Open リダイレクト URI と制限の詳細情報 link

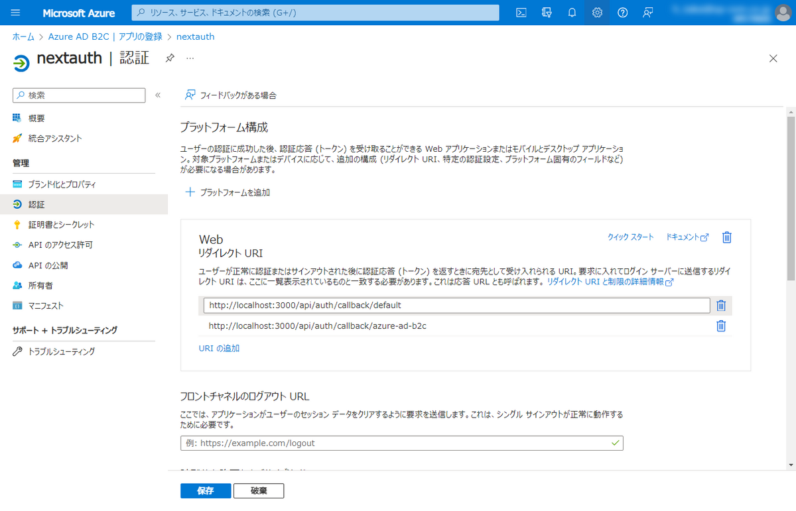[610, 282]
